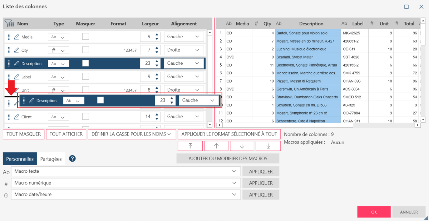The height and width of the screenshot is (221, 429).
Task: Open Définir la casse pour les noms menu
Action: 132,134
